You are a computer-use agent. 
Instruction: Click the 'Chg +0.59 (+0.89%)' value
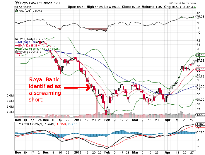point(178,7)
